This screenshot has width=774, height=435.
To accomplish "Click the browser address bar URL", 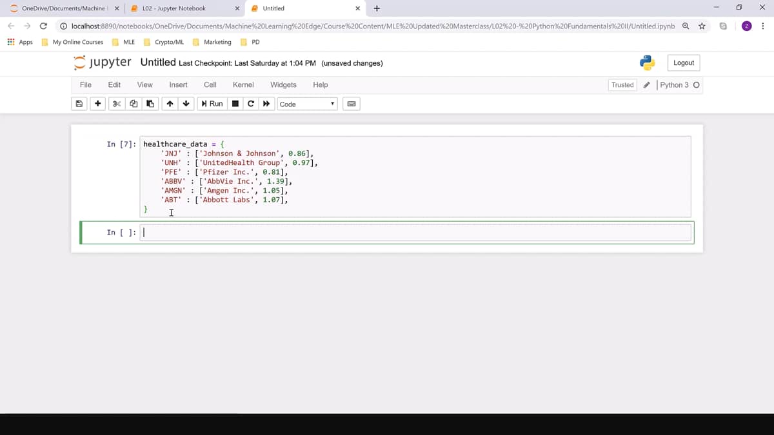I will click(373, 26).
